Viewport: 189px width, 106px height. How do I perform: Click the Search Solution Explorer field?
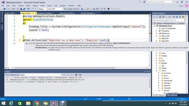(x=170, y=20)
